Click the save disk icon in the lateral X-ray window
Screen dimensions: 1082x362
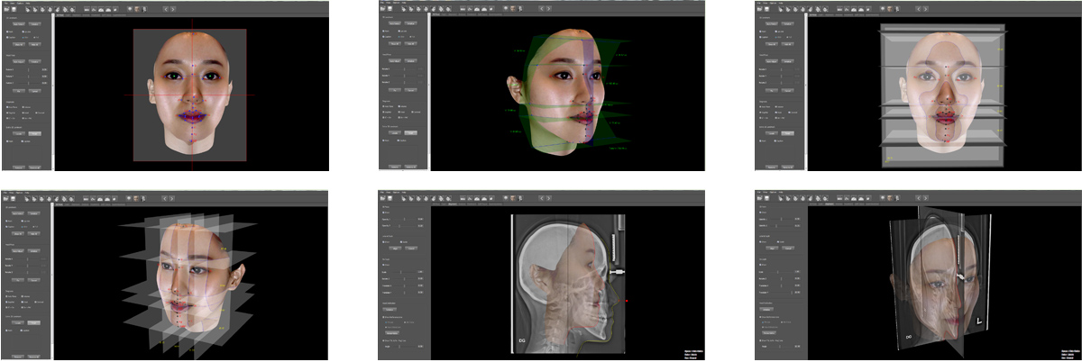pos(391,198)
